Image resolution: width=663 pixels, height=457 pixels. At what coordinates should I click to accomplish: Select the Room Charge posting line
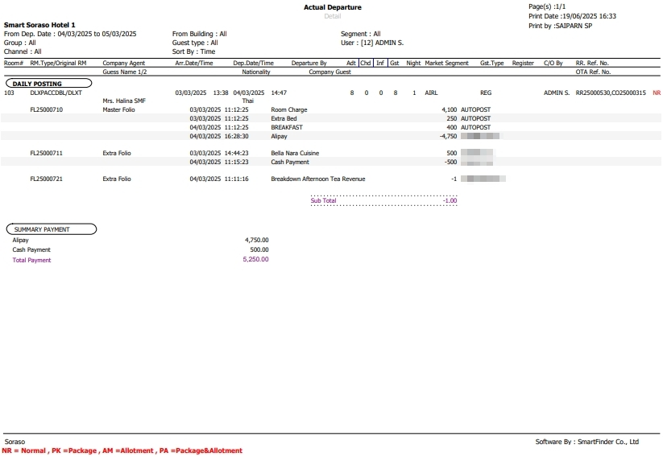click(x=289, y=109)
